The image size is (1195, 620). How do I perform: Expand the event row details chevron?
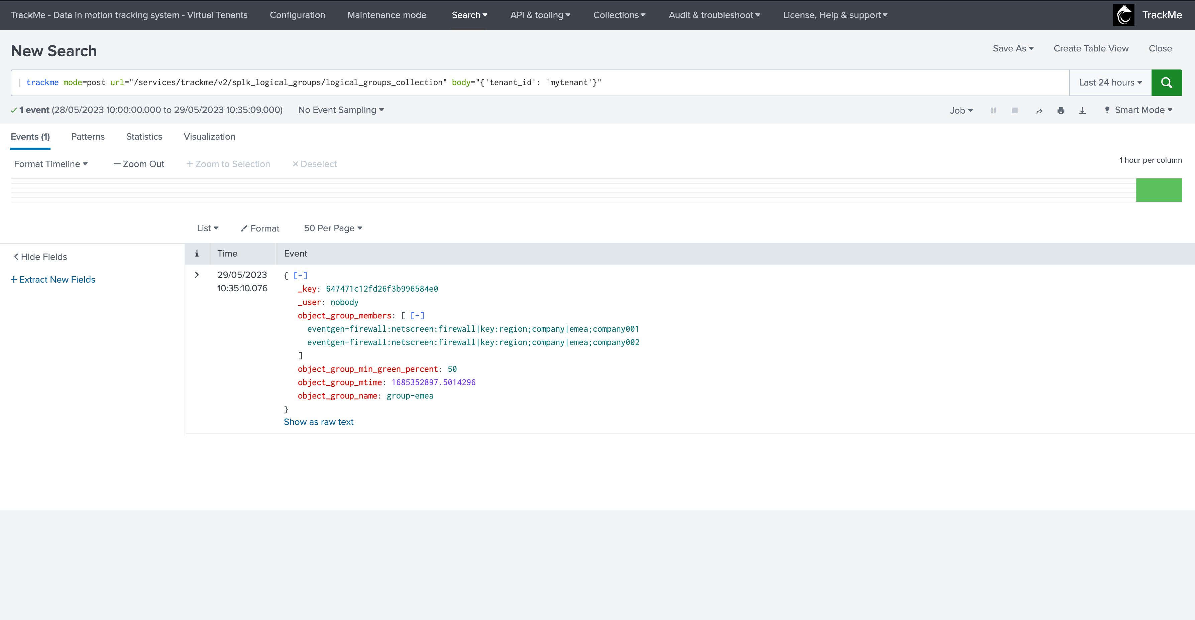point(197,275)
